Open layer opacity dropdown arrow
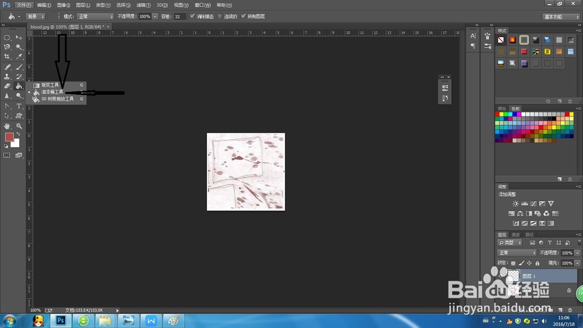Image resolution: width=583 pixels, height=328 pixels. pyautogui.click(x=577, y=253)
